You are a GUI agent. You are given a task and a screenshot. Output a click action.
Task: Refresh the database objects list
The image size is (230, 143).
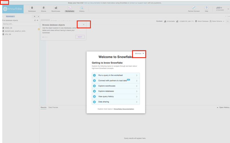pyautogui.click(x=35, y=20)
